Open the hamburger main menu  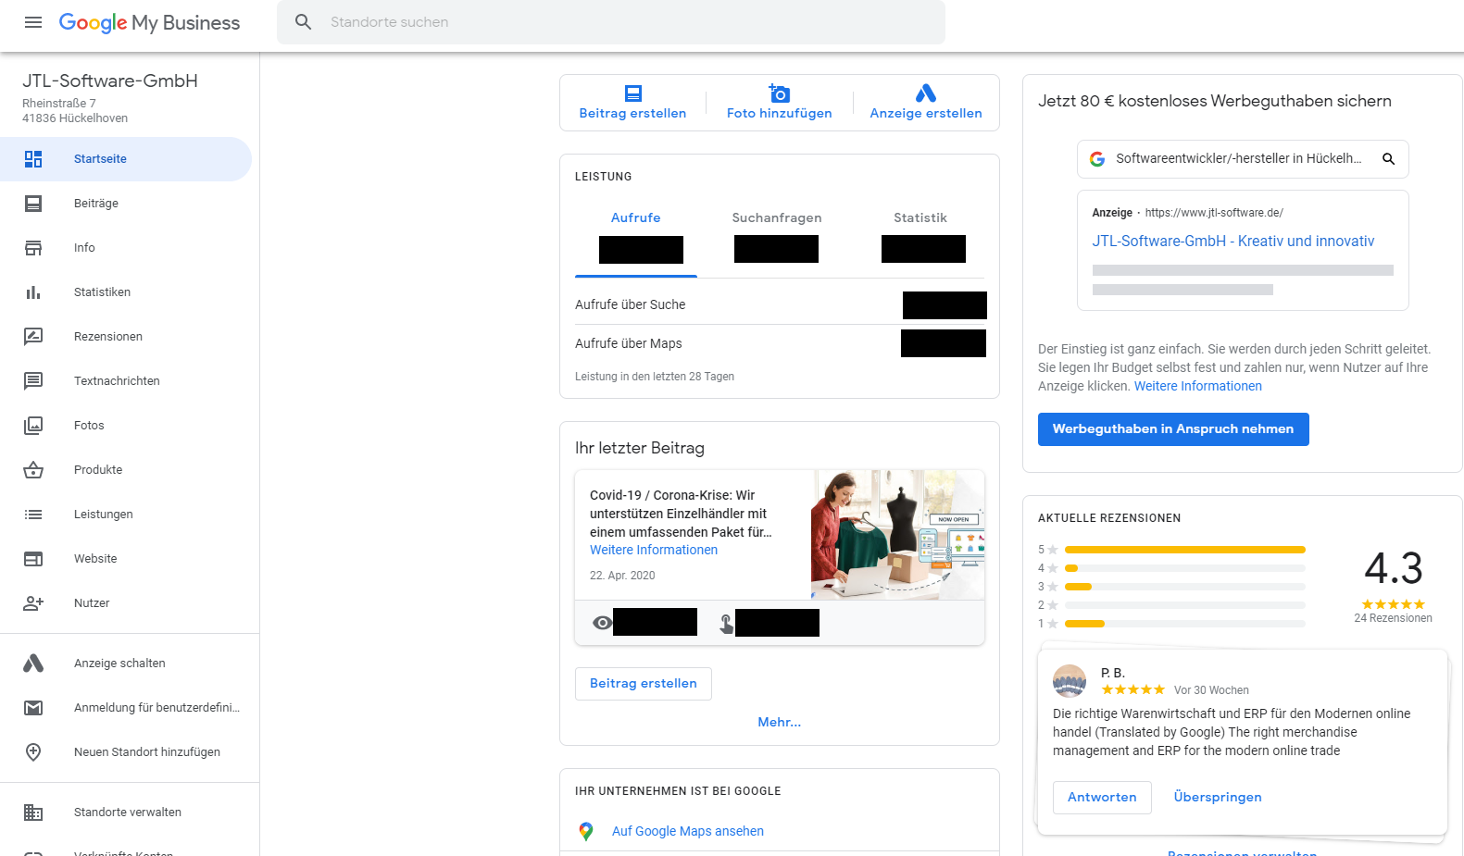pyautogui.click(x=33, y=22)
